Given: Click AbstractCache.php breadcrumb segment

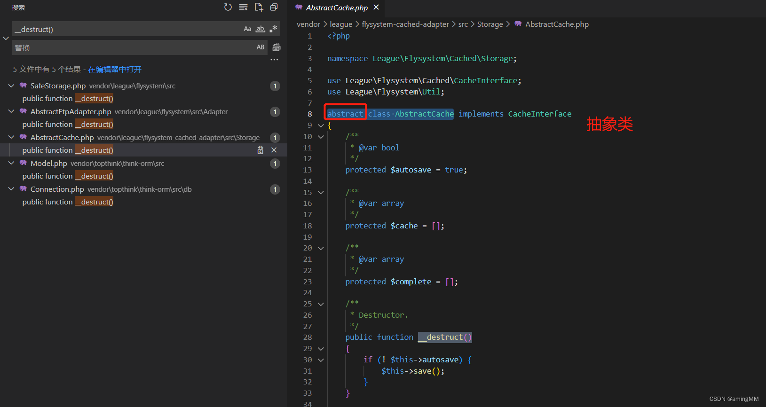Looking at the screenshot, I should click(x=557, y=24).
